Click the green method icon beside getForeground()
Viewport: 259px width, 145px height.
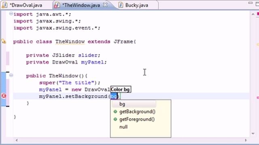pos(115,119)
